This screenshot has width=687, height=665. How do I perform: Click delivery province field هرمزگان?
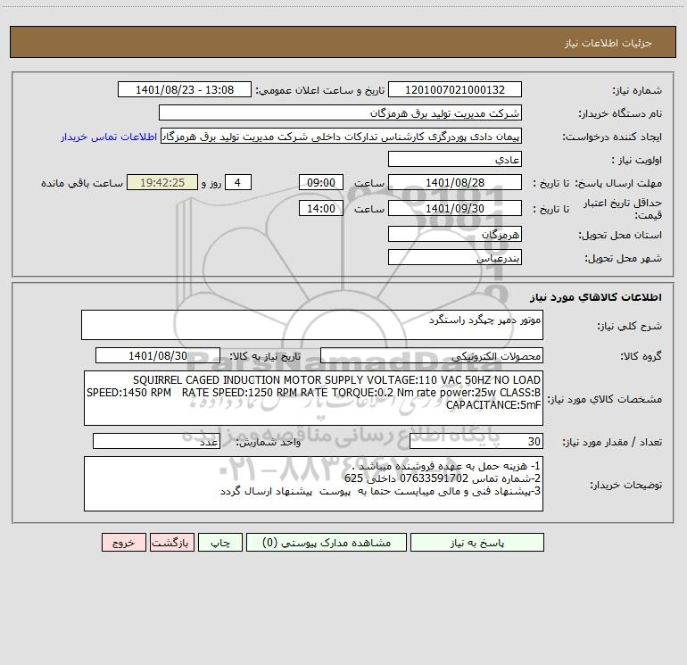pos(455,234)
